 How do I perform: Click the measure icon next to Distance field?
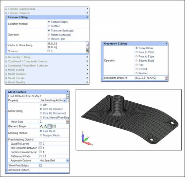[87, 51]
